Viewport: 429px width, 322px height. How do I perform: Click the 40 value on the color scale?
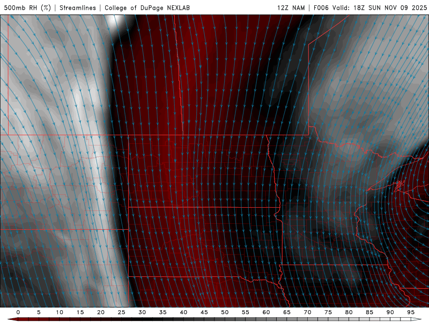click(x=183, y=312)
